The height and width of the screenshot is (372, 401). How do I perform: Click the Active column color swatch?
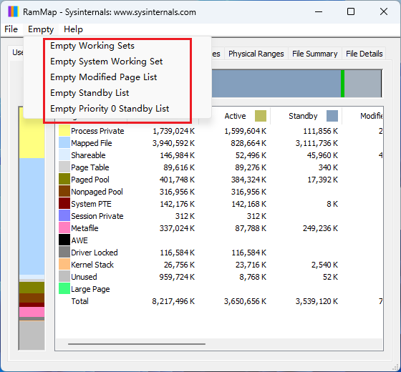pyautogui.click(x=261, y=116)
